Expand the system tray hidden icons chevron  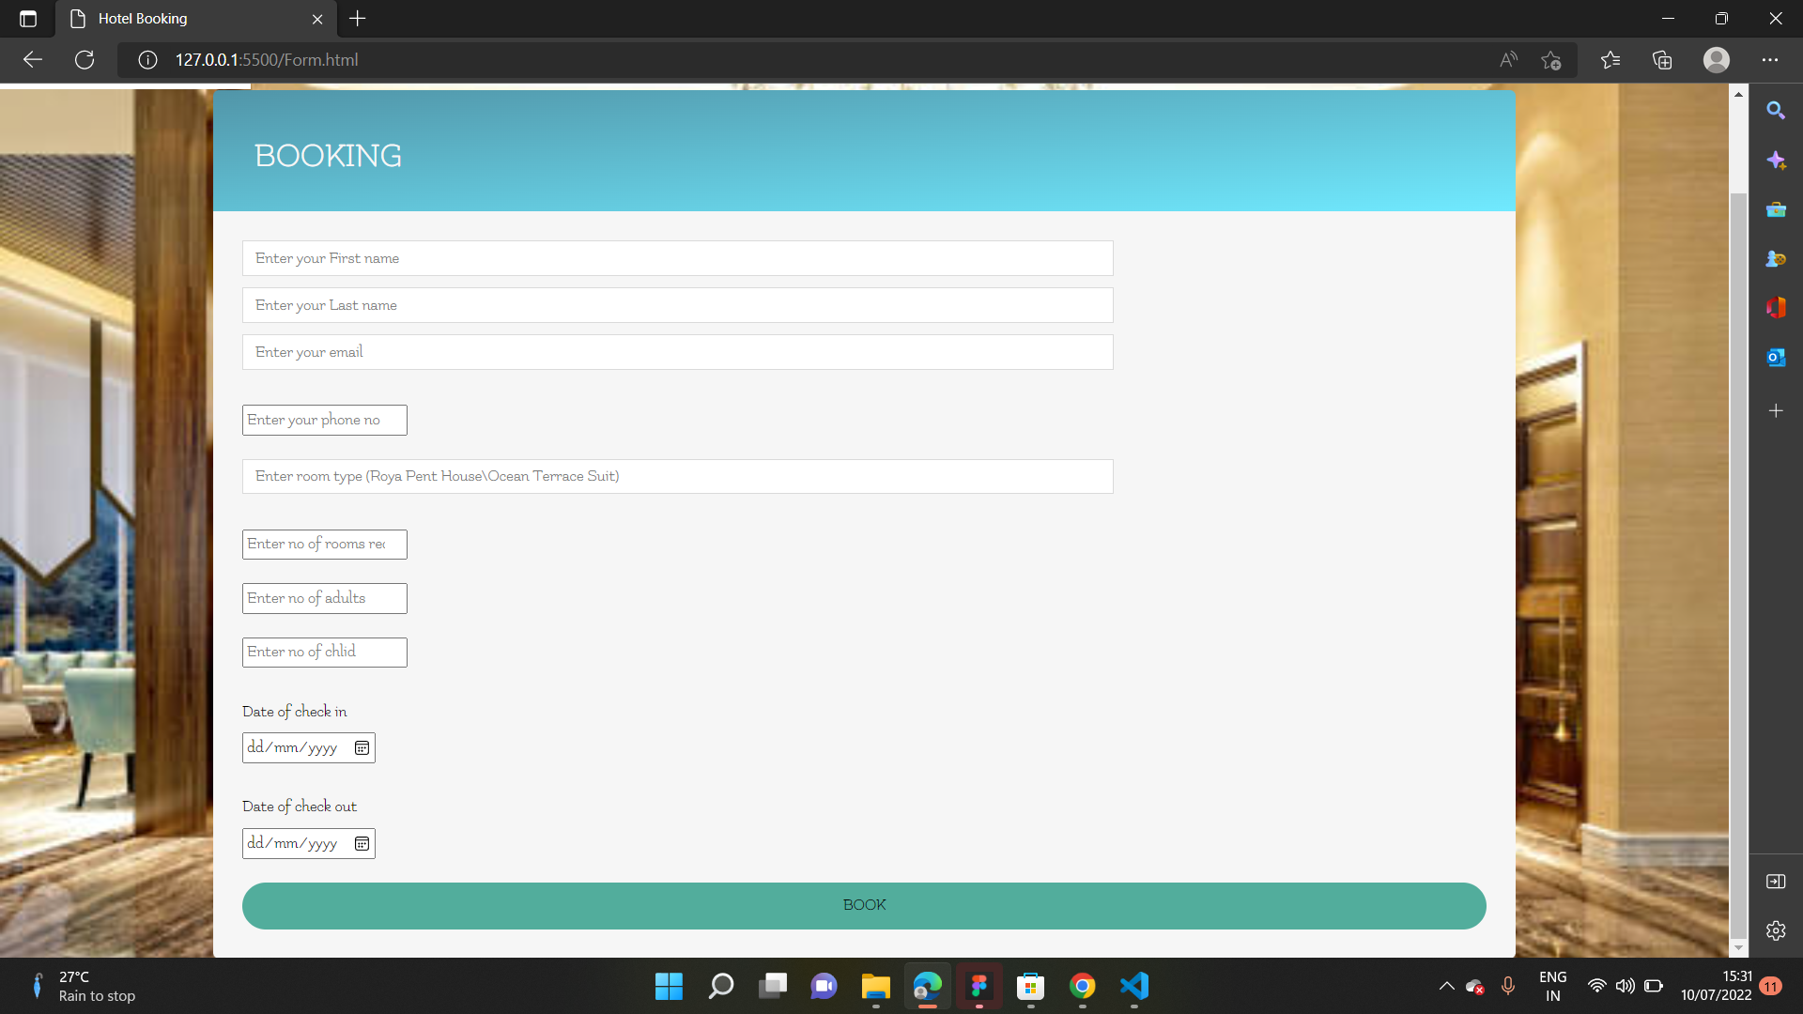[x=1446, y=986]
